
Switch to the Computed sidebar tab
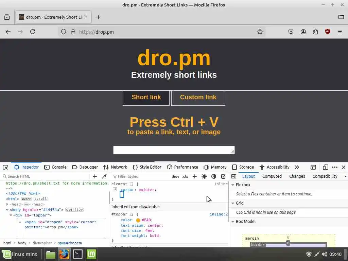[x=272, y=176]
